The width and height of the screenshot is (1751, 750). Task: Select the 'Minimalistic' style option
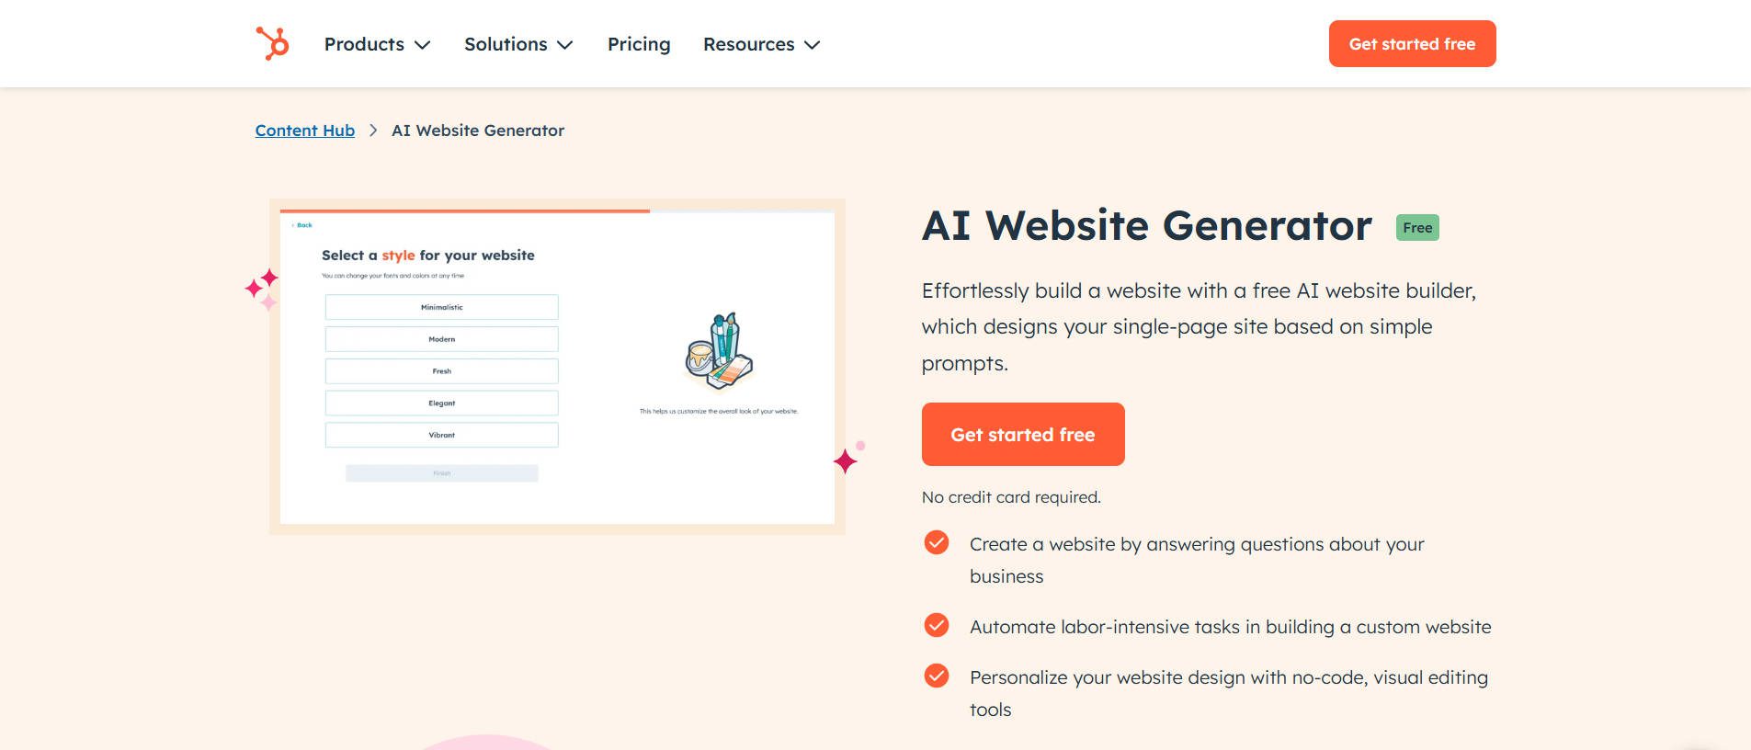click(441, 307)
